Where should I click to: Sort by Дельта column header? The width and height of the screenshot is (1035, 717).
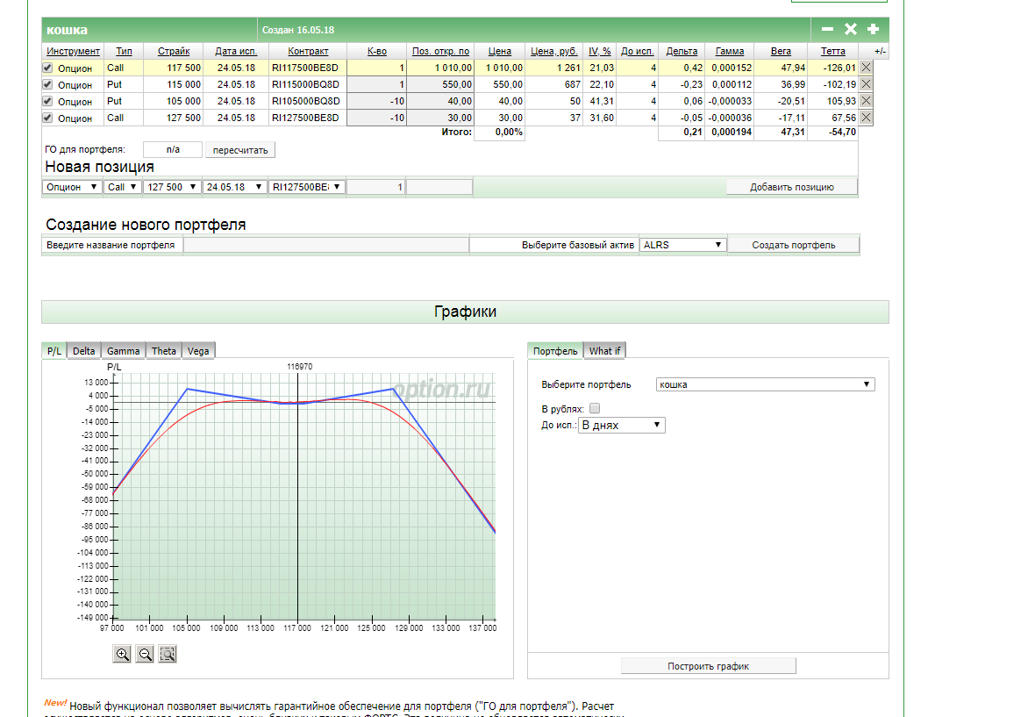coord(682,51)
